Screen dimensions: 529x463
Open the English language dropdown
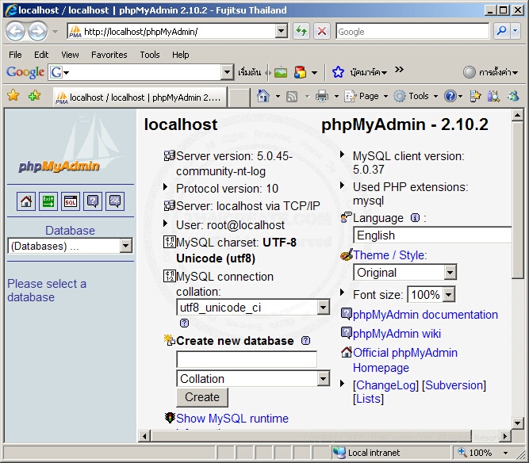[x=432, y=235]
